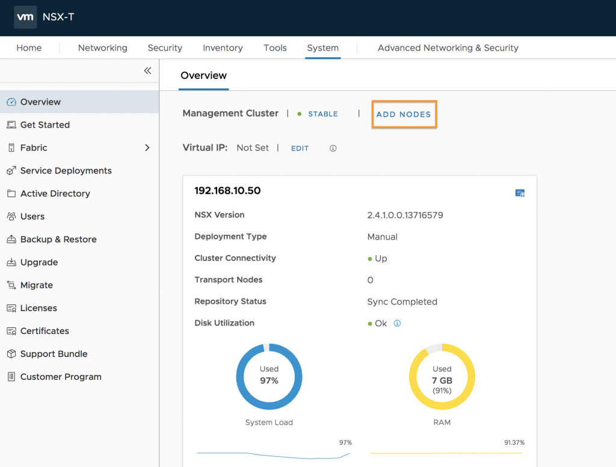Click the Fabric server icon
Image resolution: width=616 pixels, height=467 pixels.
[x=11, y=147]
